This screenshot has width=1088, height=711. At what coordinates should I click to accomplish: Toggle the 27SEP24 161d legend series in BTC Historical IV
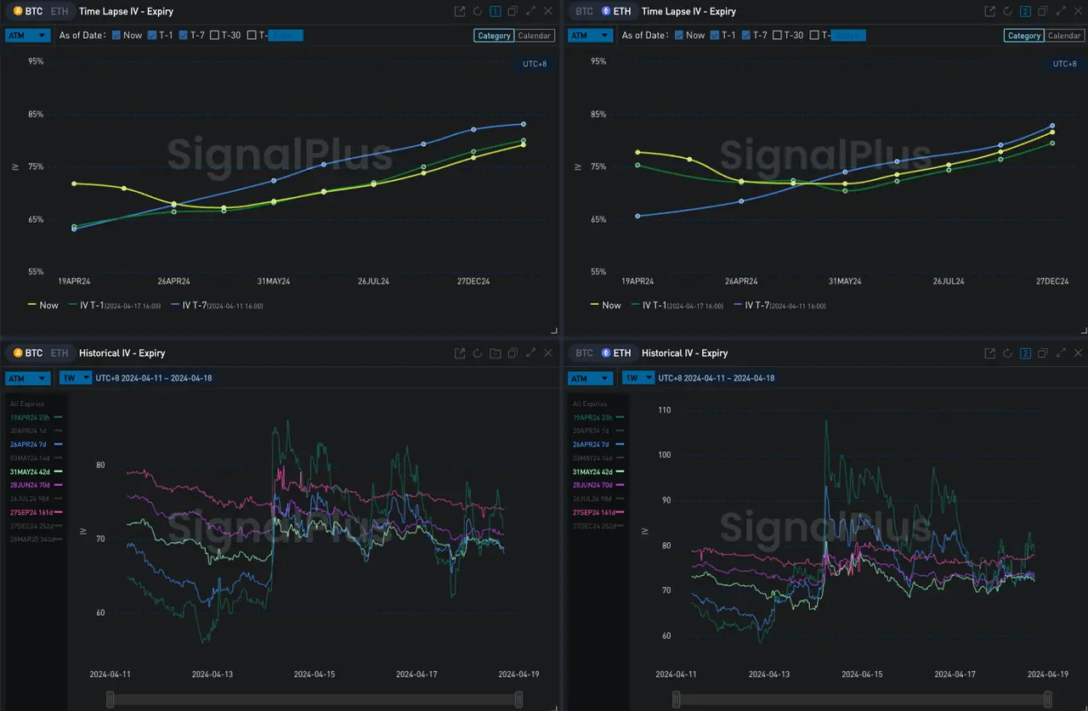[x=34, y=512]
